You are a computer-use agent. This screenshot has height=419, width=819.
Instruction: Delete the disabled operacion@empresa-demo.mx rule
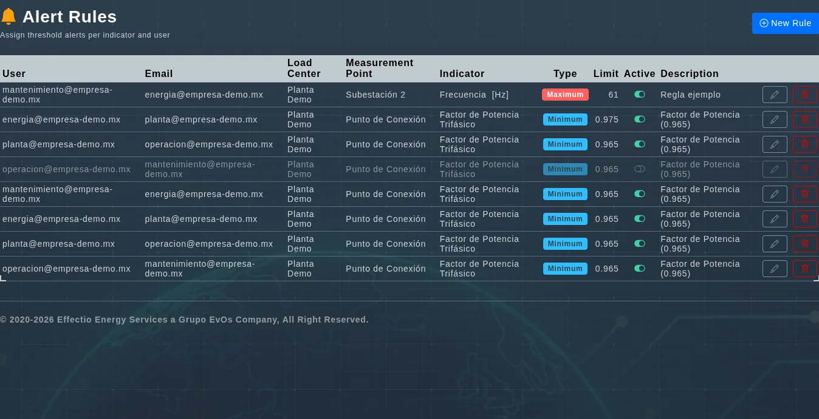tap(805, 169)
